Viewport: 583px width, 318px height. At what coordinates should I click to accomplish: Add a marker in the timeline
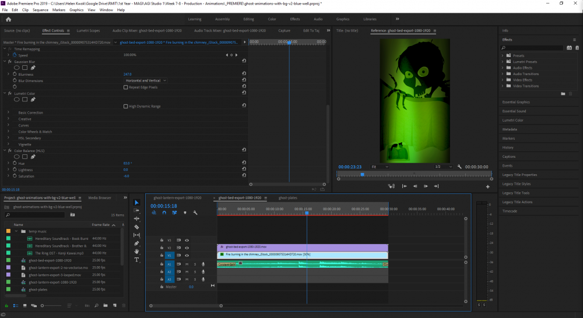[185, 213]
